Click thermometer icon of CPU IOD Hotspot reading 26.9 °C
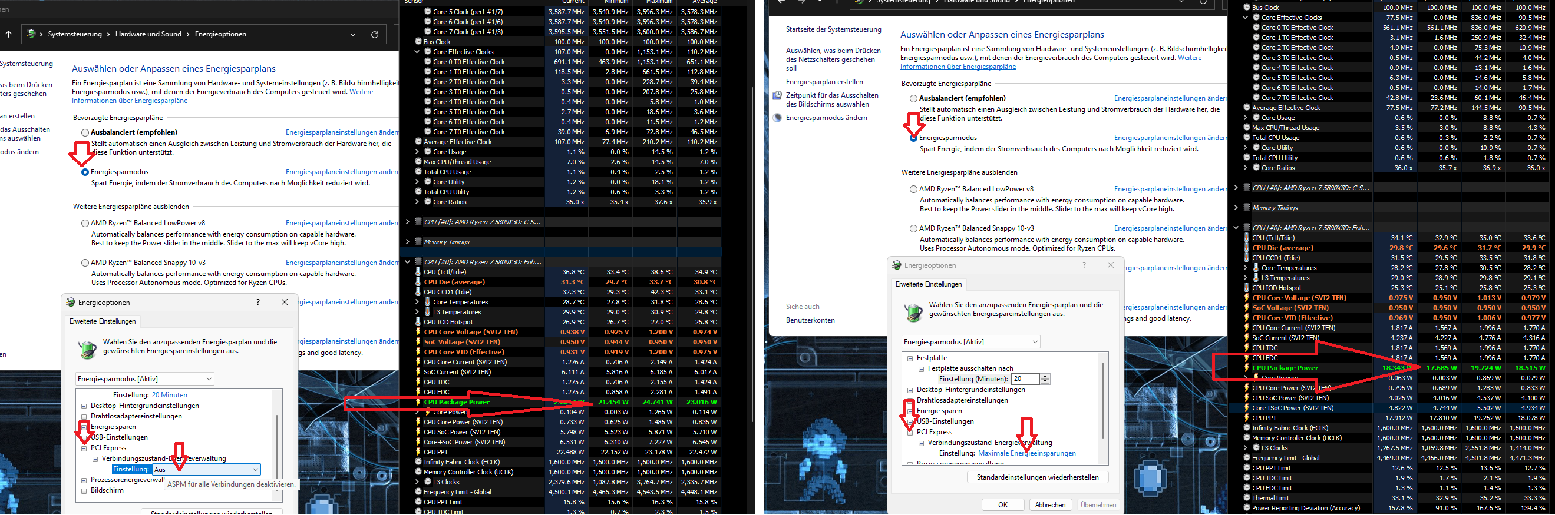Screen dimensions: 1555x515 click(x=418, y=322)
